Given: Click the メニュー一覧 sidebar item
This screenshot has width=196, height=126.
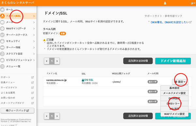Looking at the screenshot, I should point(18,67).
